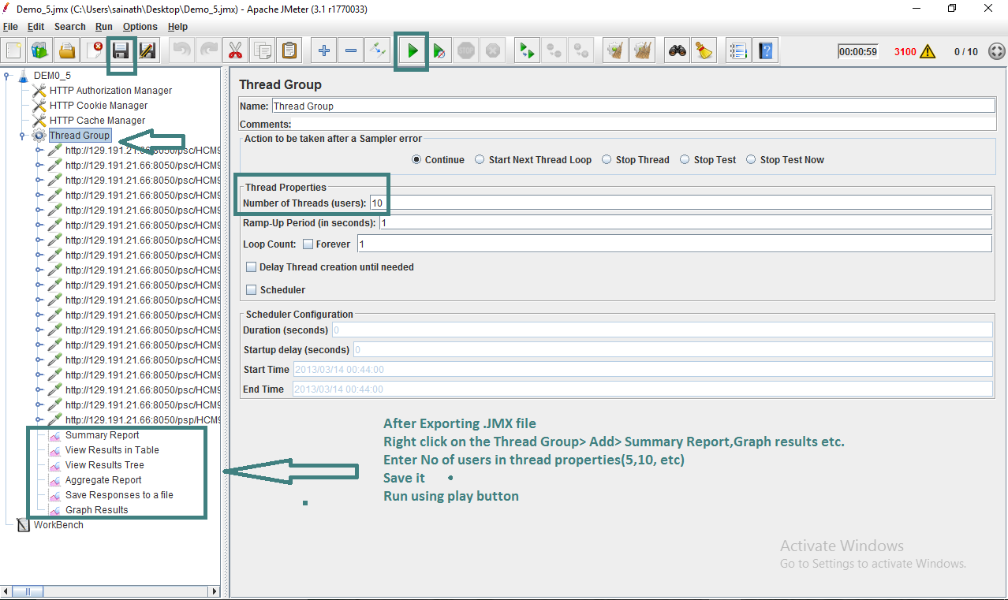Start the test with green play button
Screen dimensions: 1008x600
(412, 51)
